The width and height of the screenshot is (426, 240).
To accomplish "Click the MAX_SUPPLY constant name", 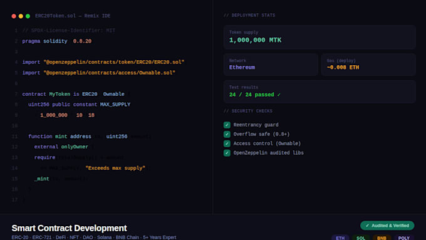I will tap(115, 105).
